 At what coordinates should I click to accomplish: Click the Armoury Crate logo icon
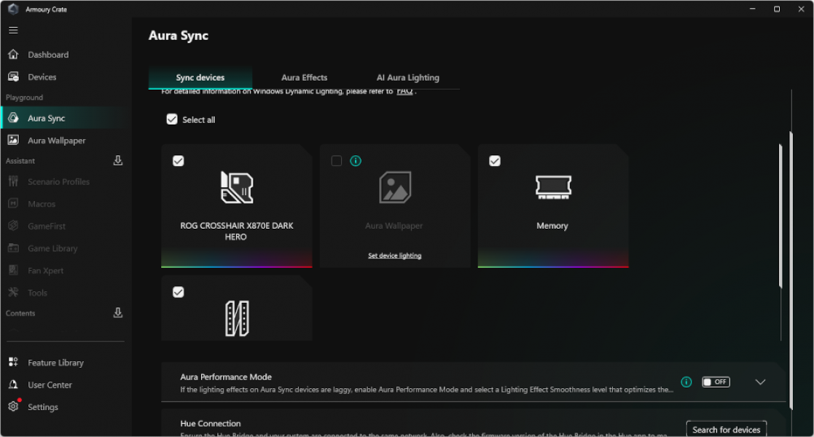(13, 9)
